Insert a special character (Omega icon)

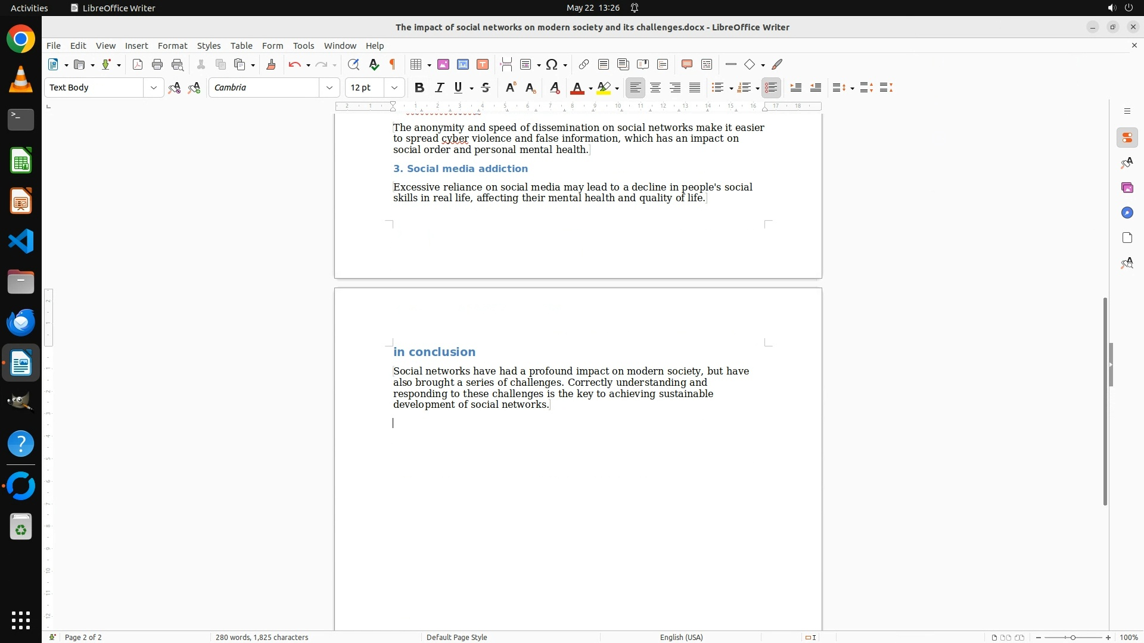(552, 64)
